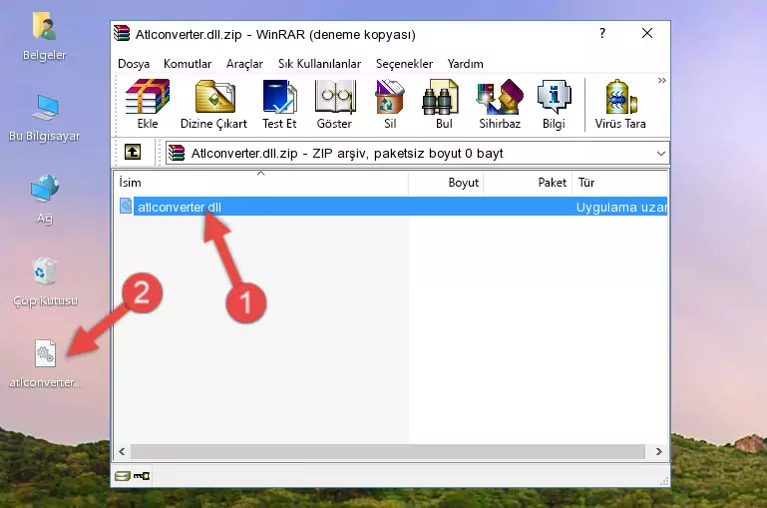767x508 pixels.
Task: Click the window resize grip corner
Action: (664, 482)
